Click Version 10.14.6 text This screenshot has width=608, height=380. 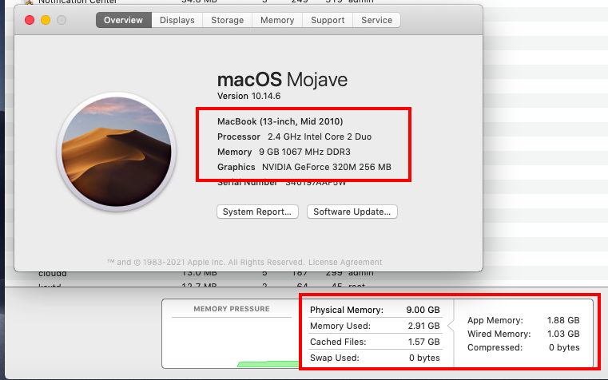pos(248,96)
